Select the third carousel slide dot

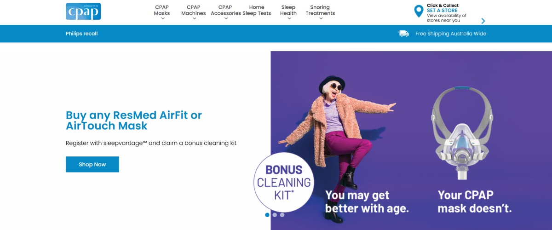[282, 215]
